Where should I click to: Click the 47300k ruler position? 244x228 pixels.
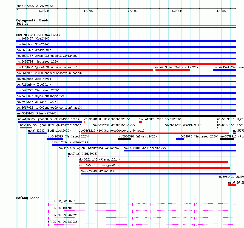[221, 11]
